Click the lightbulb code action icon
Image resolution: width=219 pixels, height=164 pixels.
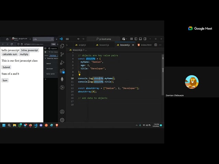pos(79,75)
